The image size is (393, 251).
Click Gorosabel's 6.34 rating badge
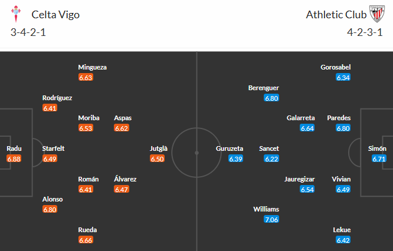343,77
